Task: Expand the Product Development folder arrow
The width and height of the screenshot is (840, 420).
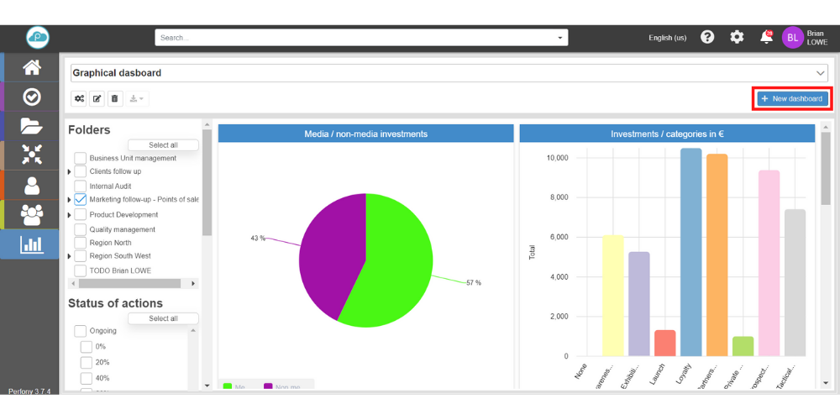Action: pyautogui.click(x=69, y=214)
